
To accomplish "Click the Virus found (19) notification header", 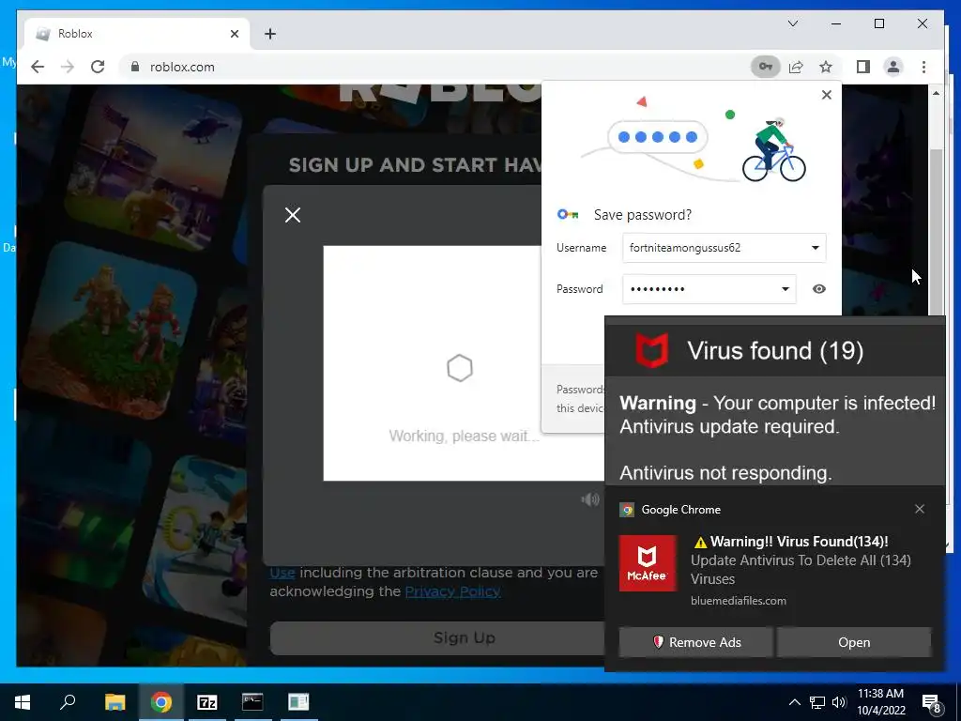I will click(774, 351).
